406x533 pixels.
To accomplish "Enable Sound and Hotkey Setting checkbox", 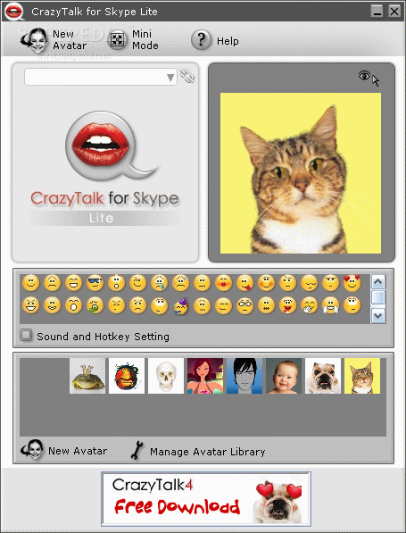I will (26, 335).
